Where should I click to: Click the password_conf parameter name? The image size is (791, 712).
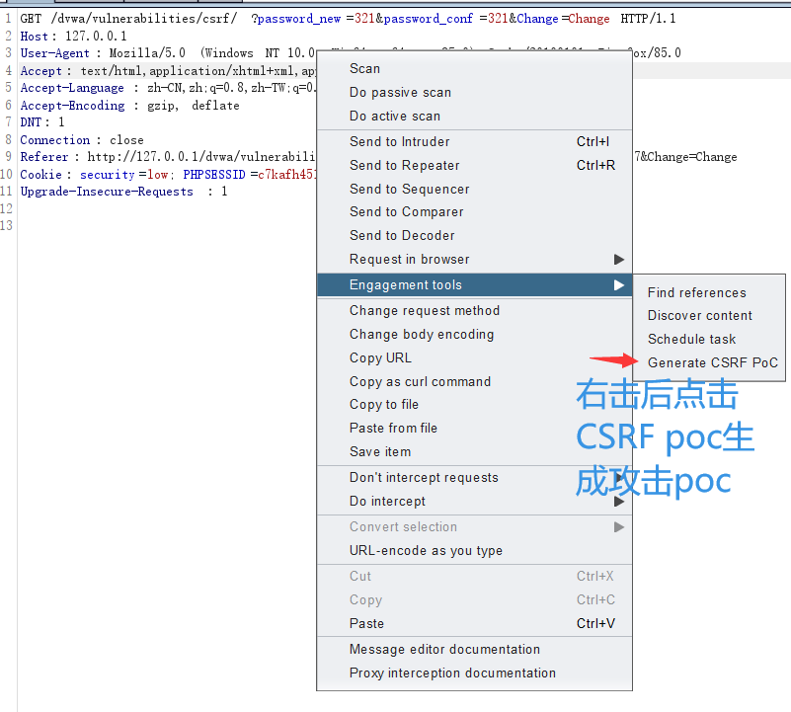point(429,19)
